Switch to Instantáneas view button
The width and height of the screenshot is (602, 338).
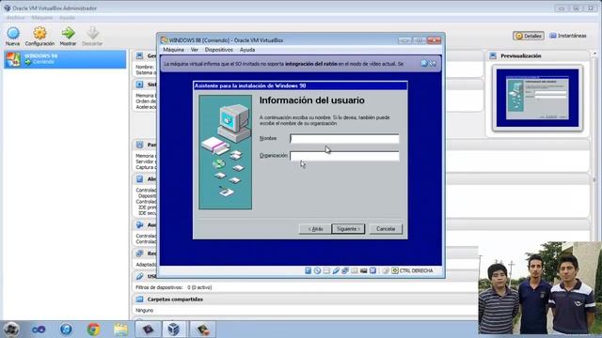568,36
